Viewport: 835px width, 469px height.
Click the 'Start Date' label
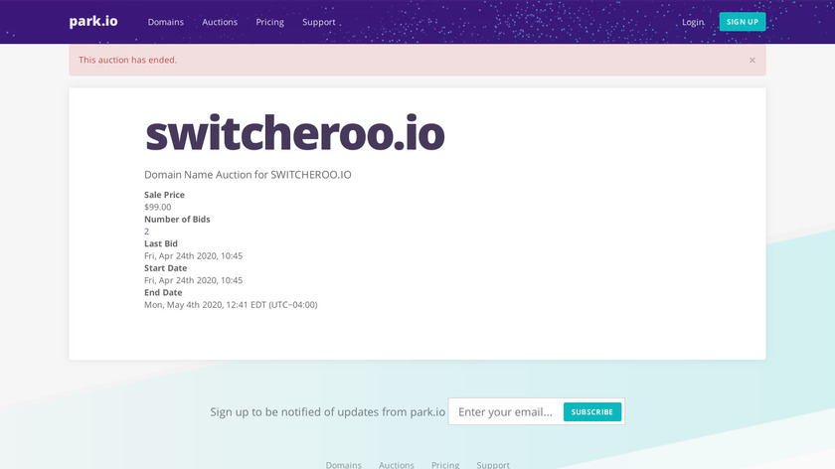coord(166,268)
